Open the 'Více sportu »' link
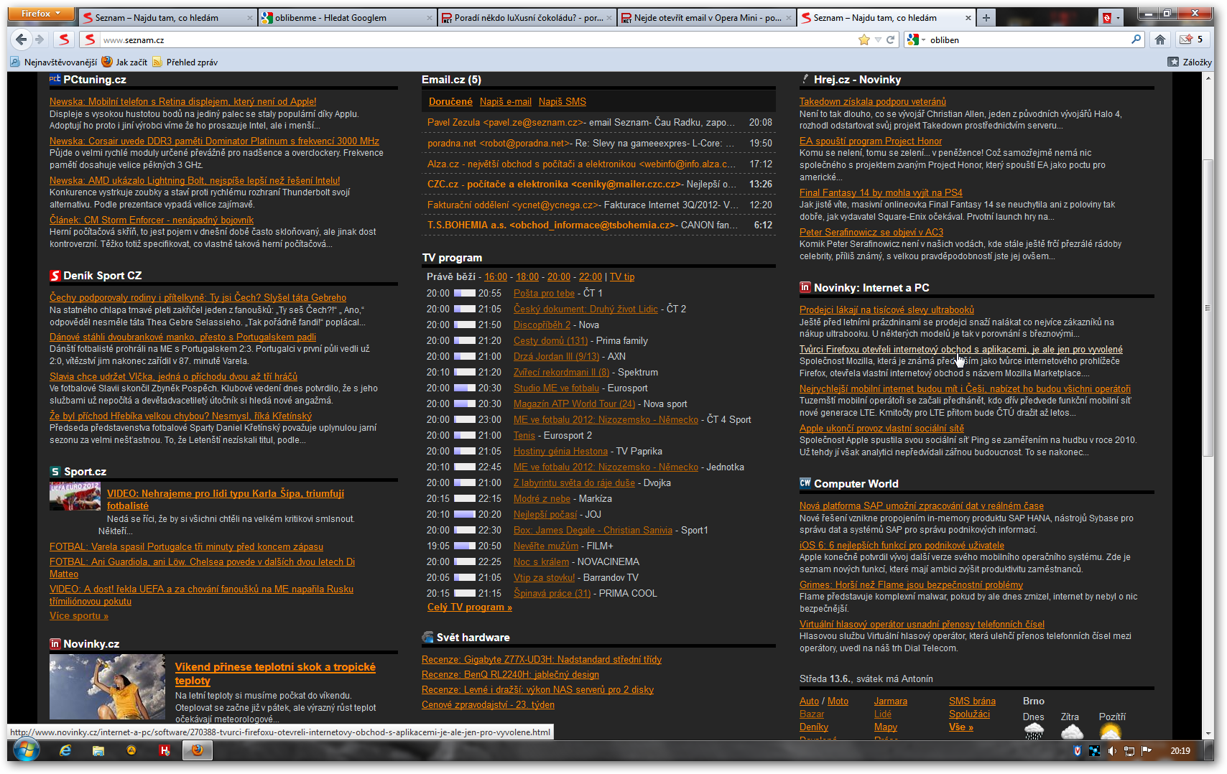 tap(79, 616)
